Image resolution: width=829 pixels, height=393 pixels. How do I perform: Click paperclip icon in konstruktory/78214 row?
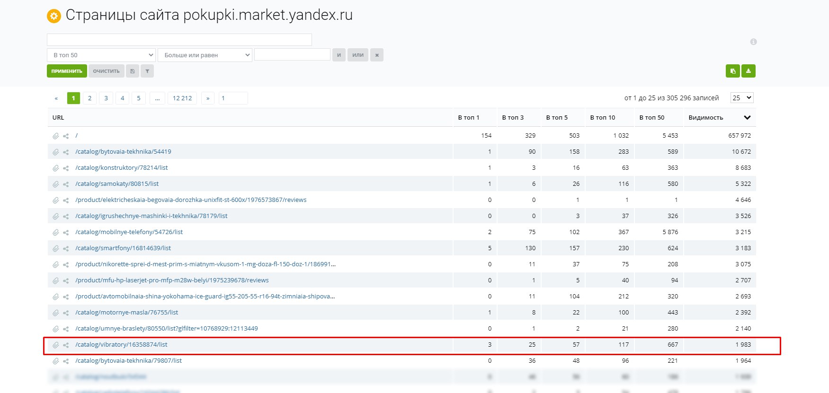click(x=56, y=168)
